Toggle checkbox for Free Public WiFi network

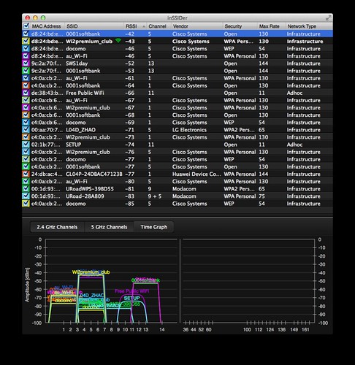pos(26,93)
